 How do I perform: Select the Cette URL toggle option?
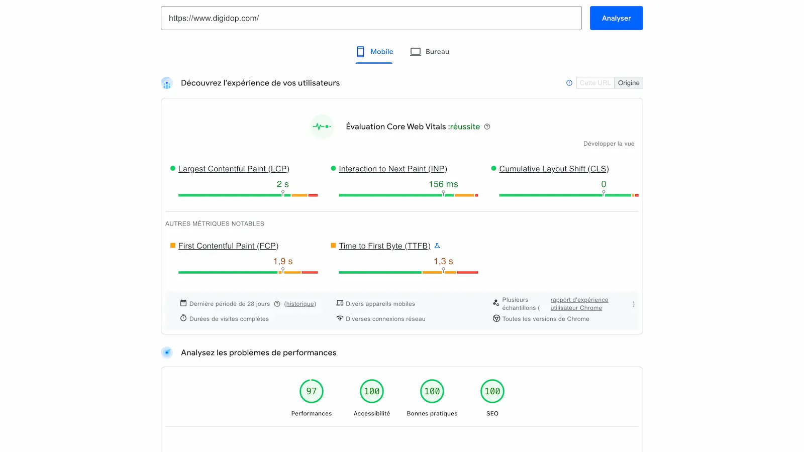pos(595,83)
